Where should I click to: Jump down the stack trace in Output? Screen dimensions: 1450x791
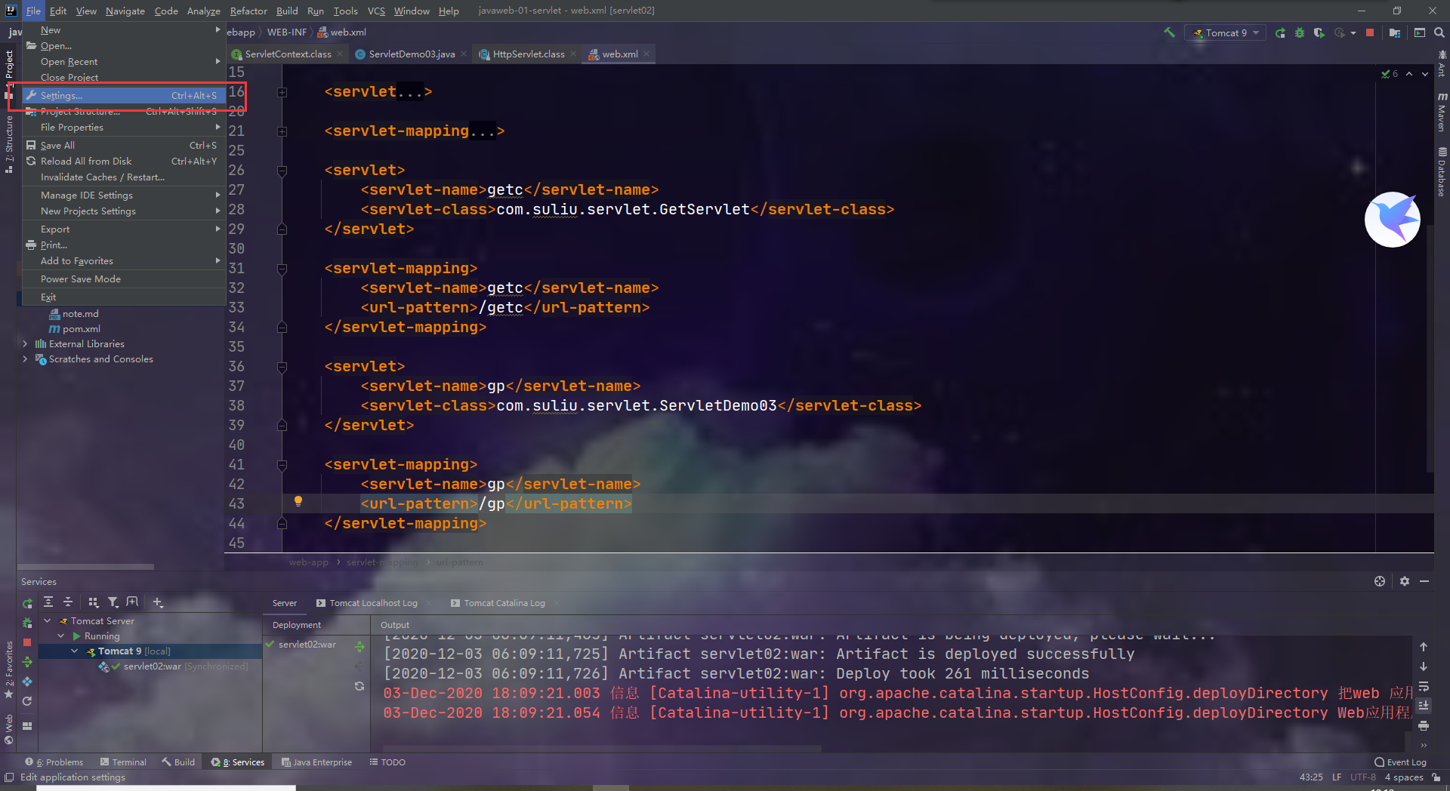tap(1424, 666)
